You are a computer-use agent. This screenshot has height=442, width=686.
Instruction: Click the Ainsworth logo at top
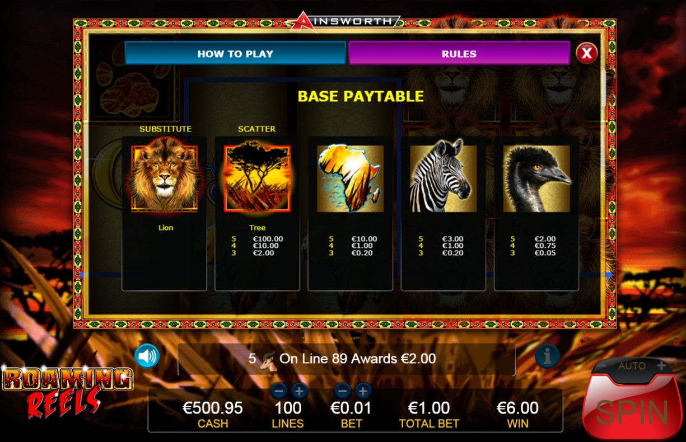(344, 21)
